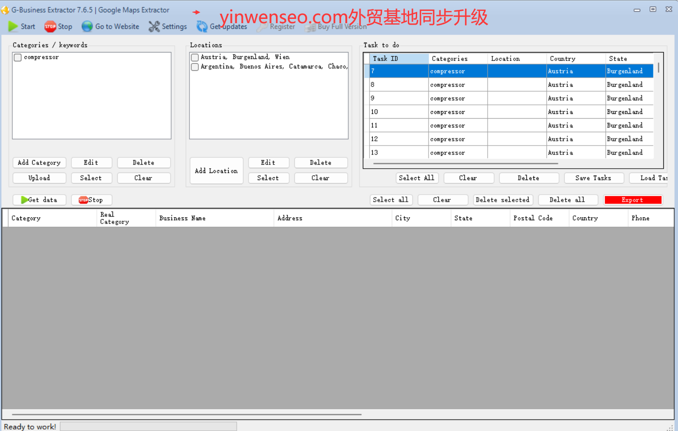Click the Get updates refresh icon
Viewport: 678px width, 431px height.
coord(202,26)
